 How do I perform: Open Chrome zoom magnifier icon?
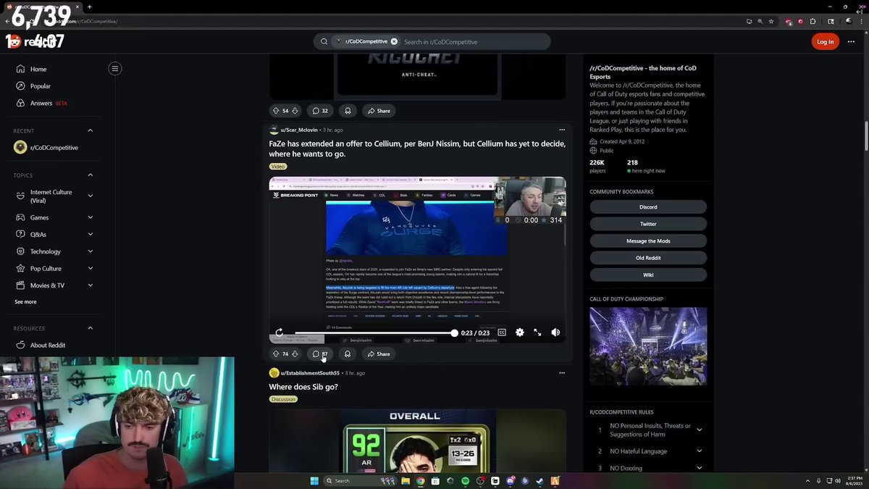click(x=760, y=22)
